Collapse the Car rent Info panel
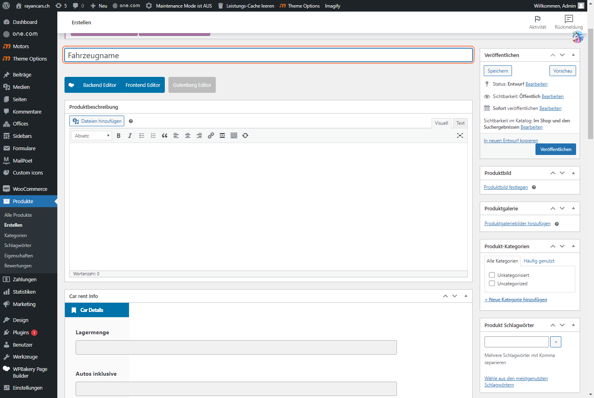594x398 pixels. tap(466, 296)
